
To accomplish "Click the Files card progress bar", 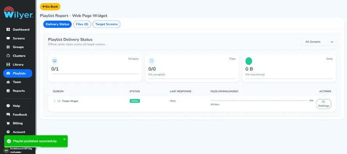I will [x=192, y=79].
